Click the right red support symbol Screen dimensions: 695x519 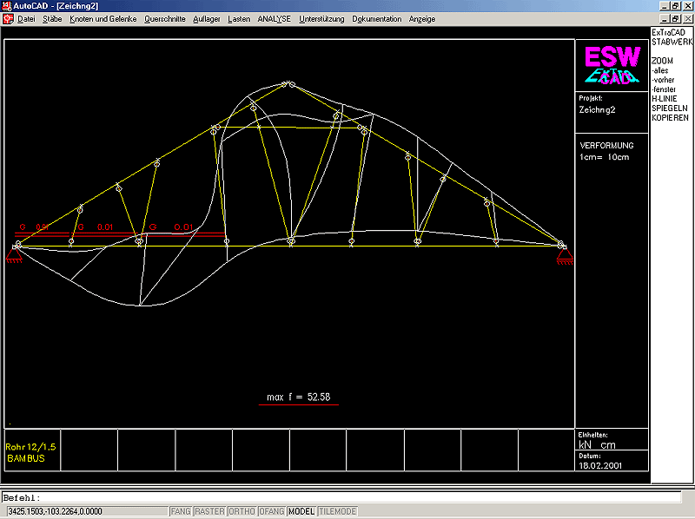point(565,257)
